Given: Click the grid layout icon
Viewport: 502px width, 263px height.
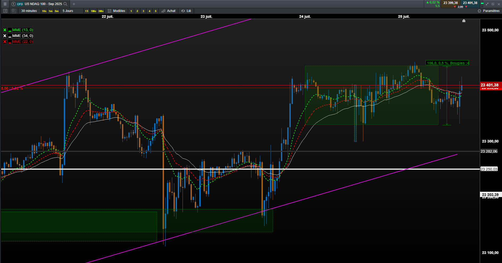Looking at the screenshot, I should (x=14, y=11).
